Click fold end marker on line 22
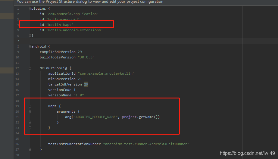 pyautogui.click(x=30, y=122)
